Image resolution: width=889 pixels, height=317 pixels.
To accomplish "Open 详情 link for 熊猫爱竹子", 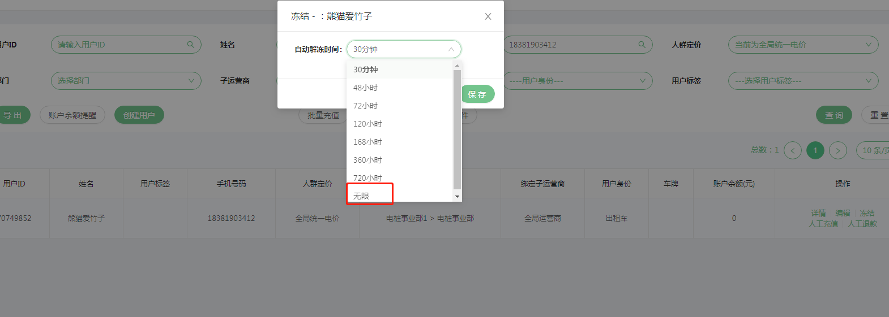I will click(x=818, y=213).
